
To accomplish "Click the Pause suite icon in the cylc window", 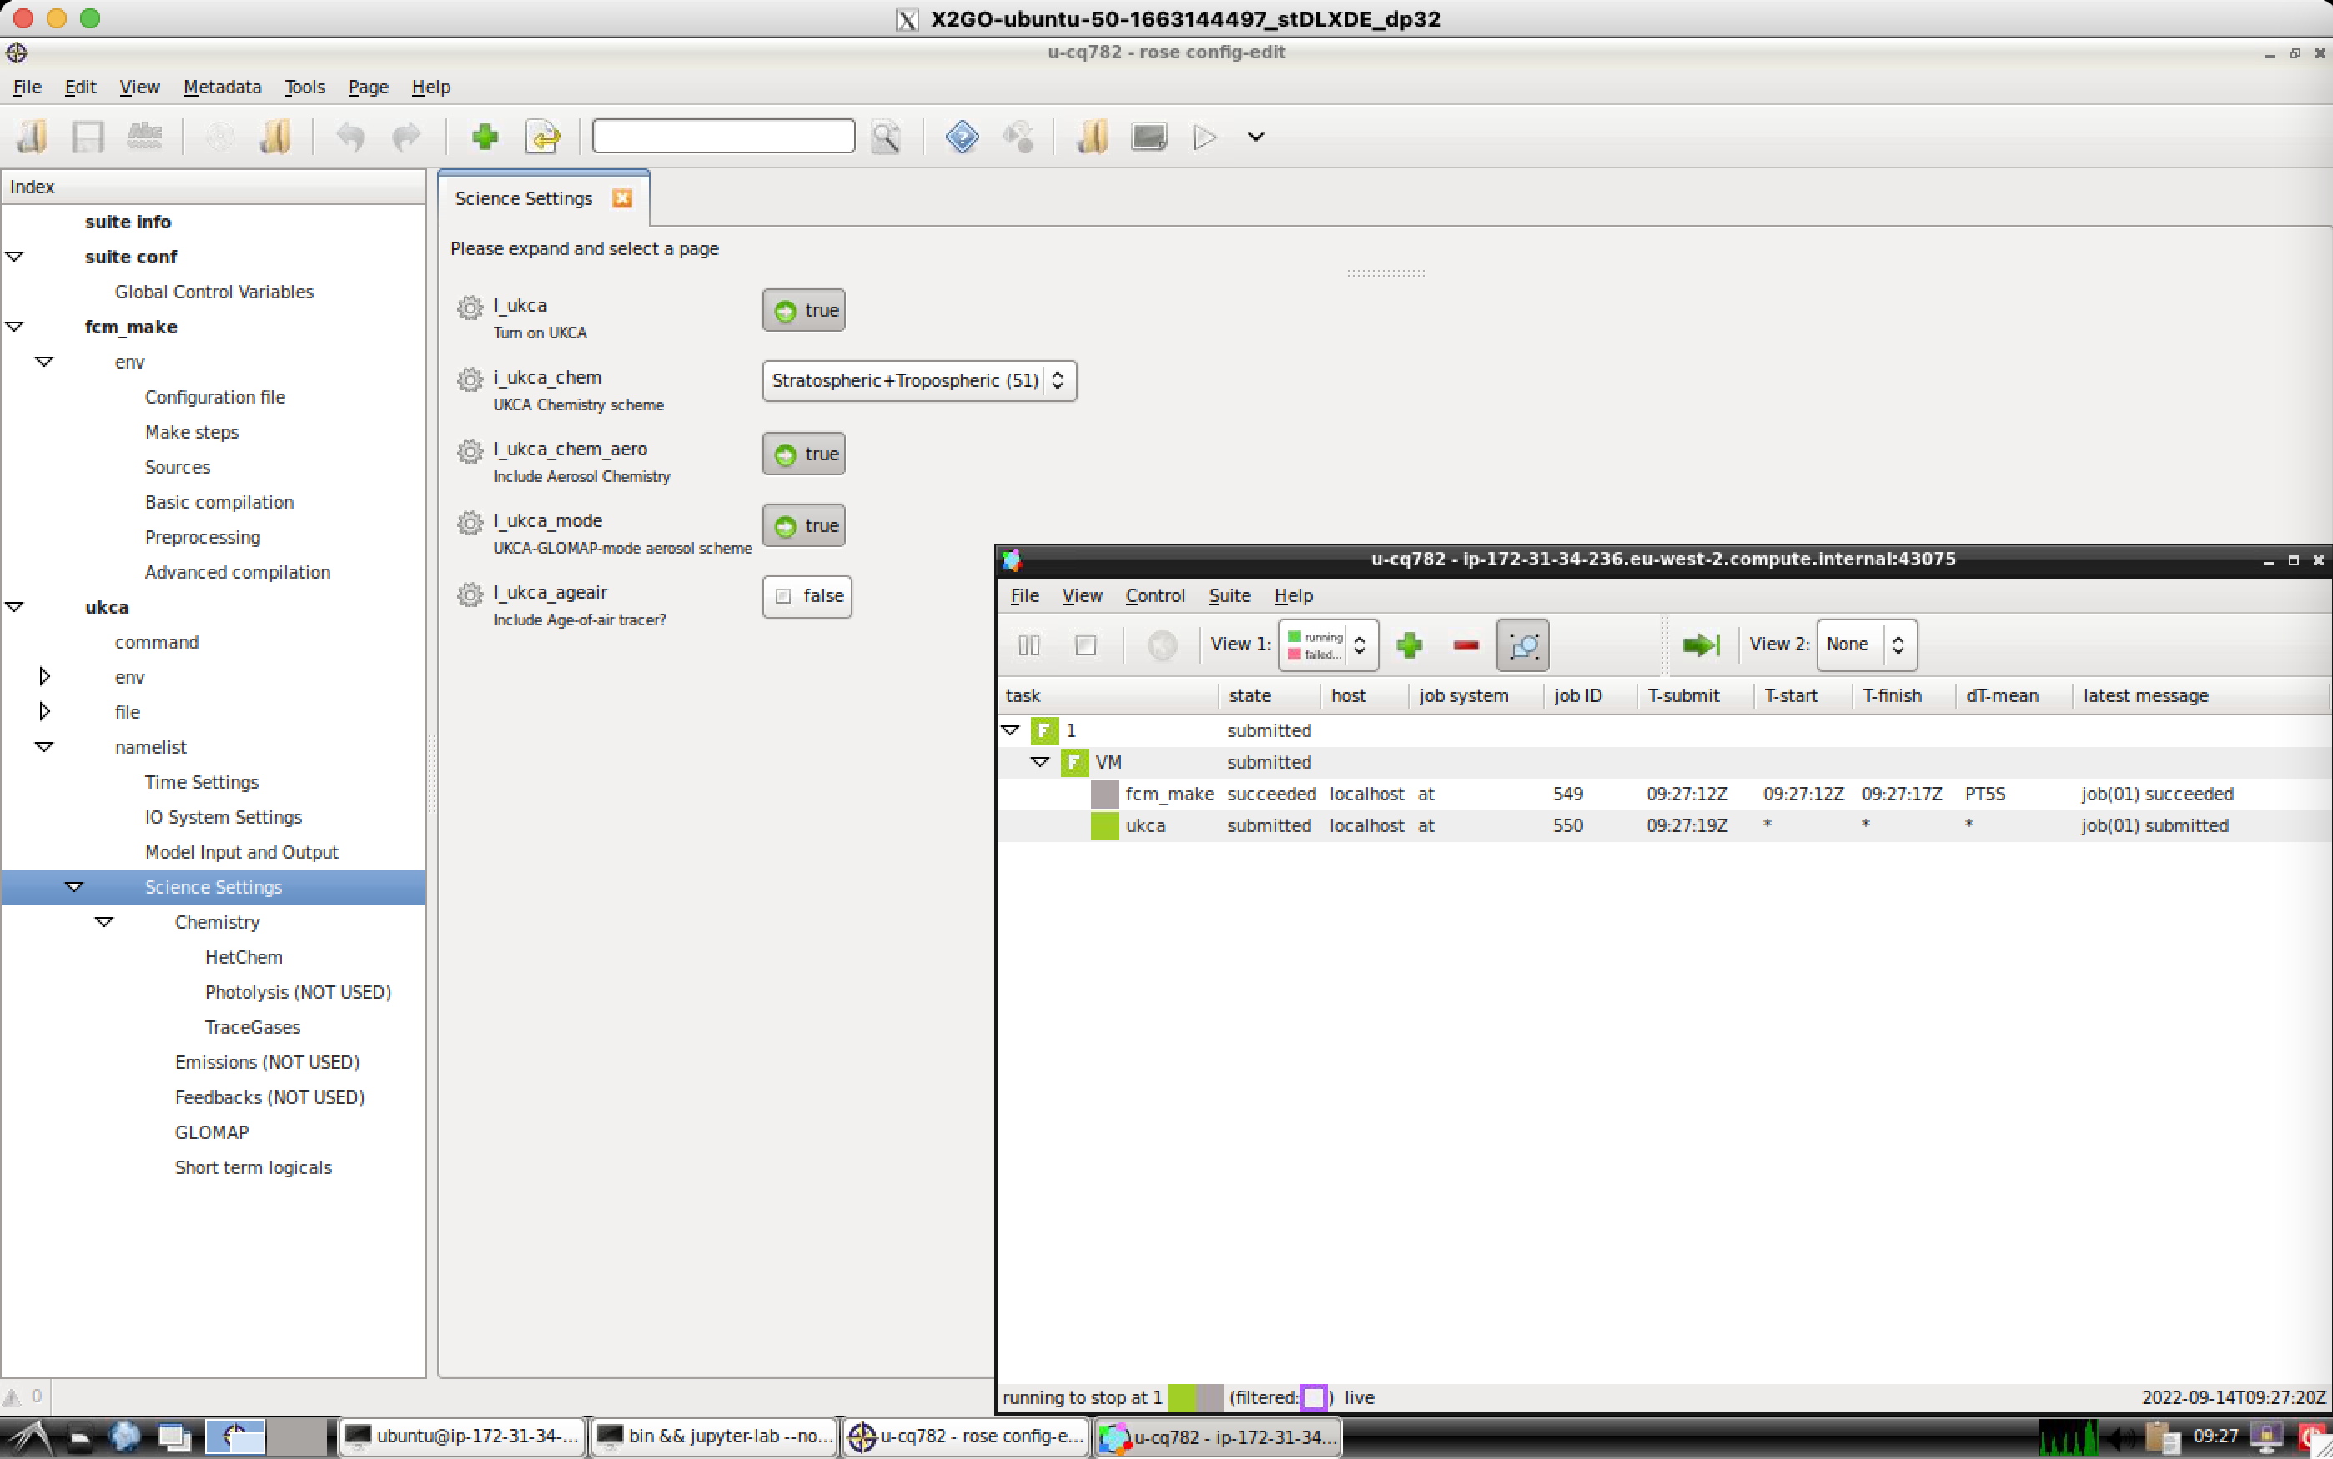I will click(1029, 644).
